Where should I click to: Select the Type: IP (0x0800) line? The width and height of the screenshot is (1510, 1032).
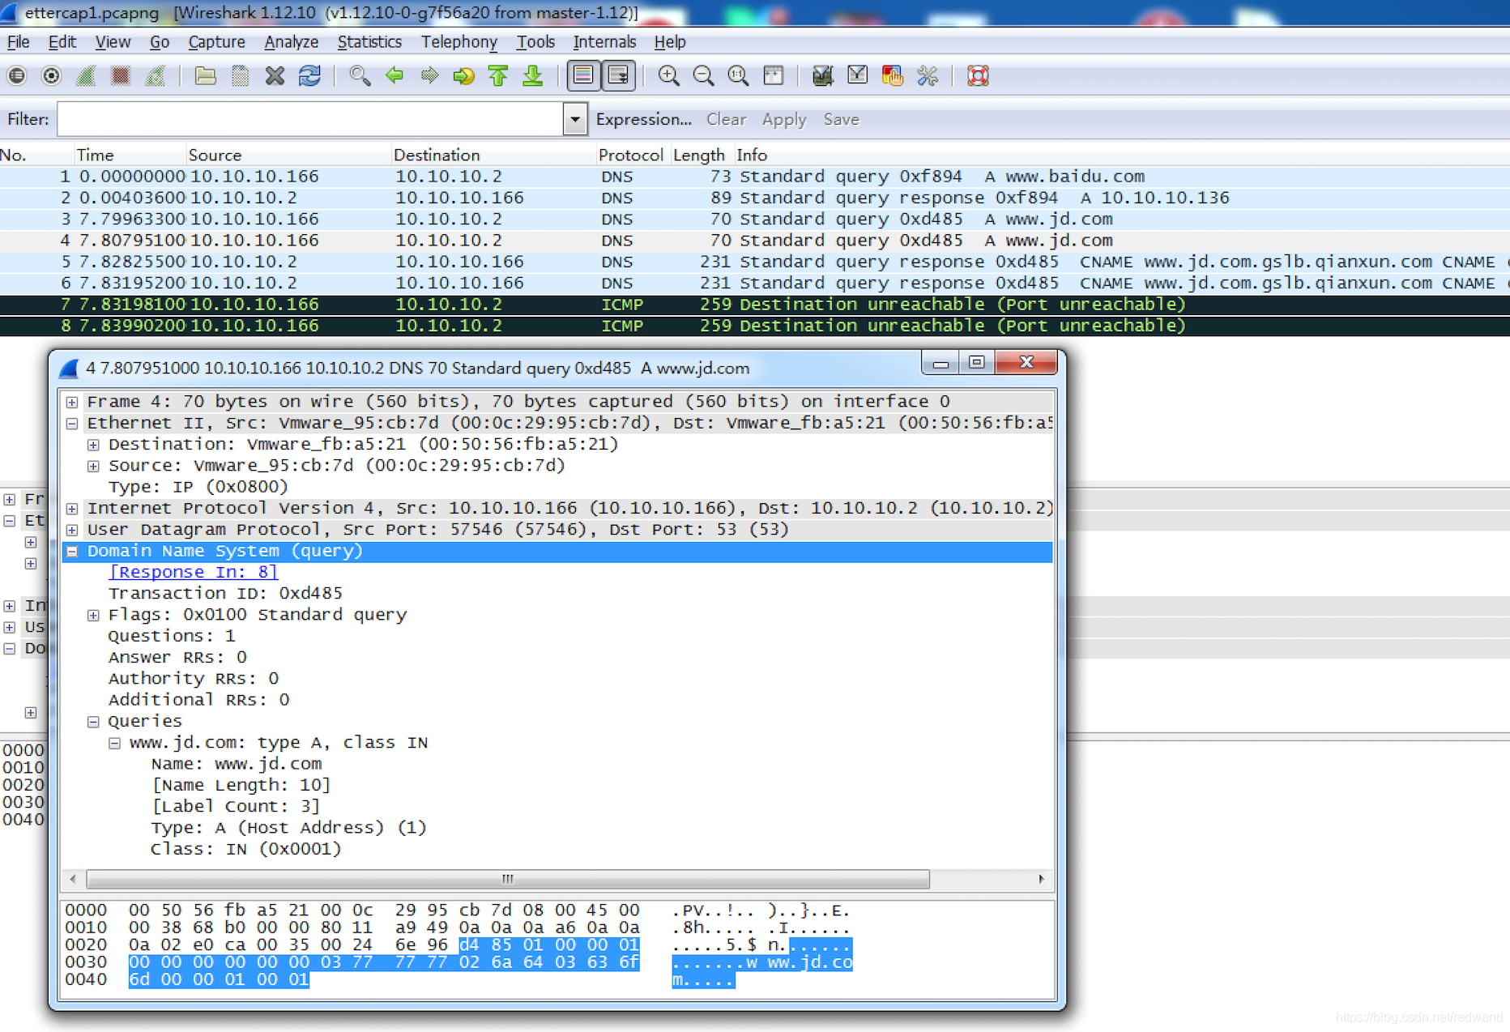198,487
